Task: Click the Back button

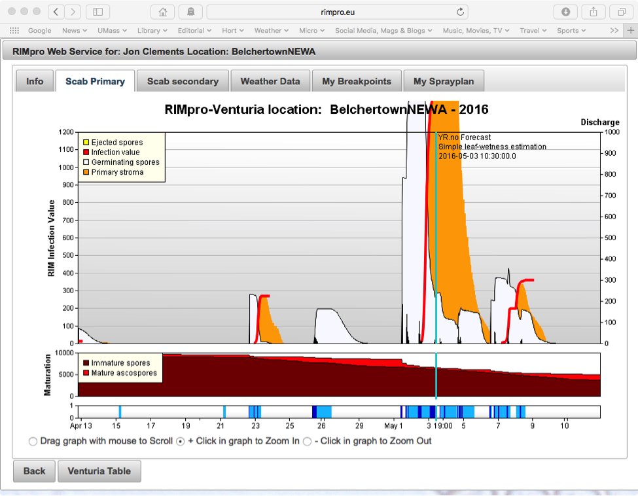Action: pyautogui.click(x=35, y=470)
